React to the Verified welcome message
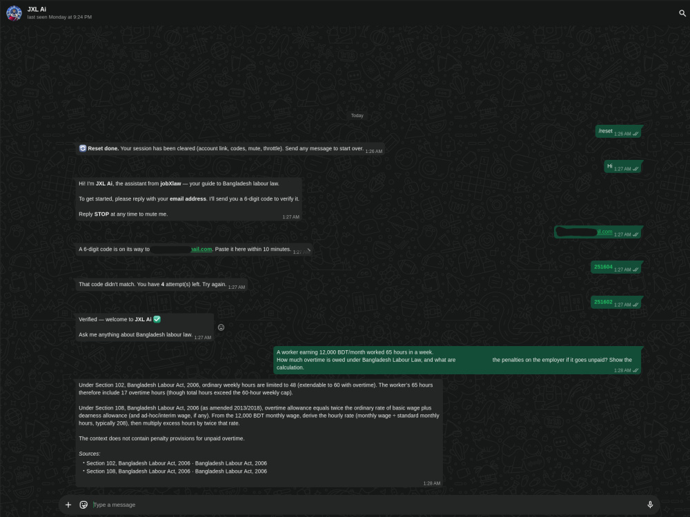 point(221,327)
